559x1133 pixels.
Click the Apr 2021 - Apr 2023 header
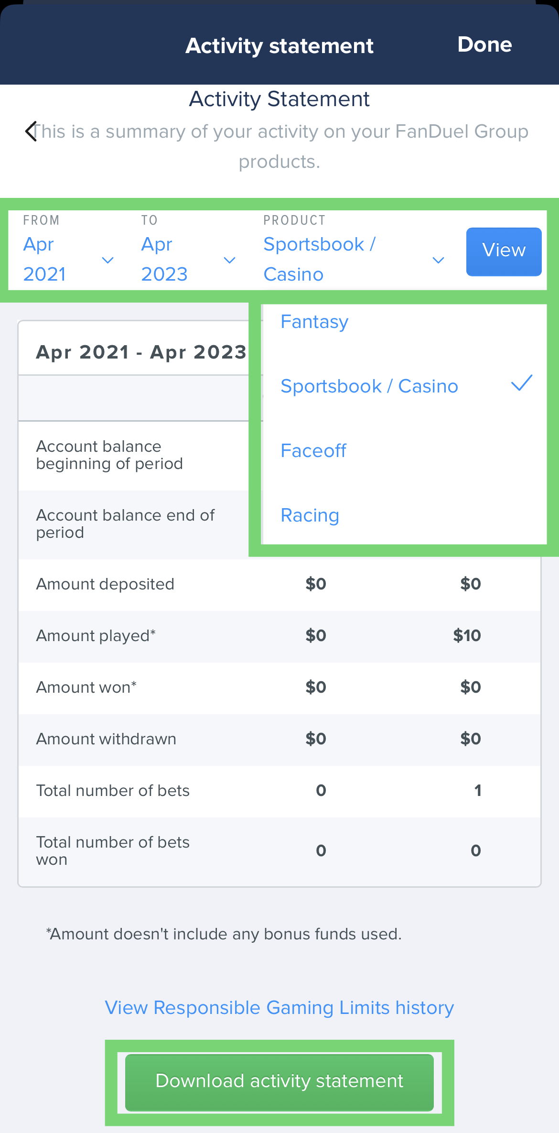coord(141,352)
